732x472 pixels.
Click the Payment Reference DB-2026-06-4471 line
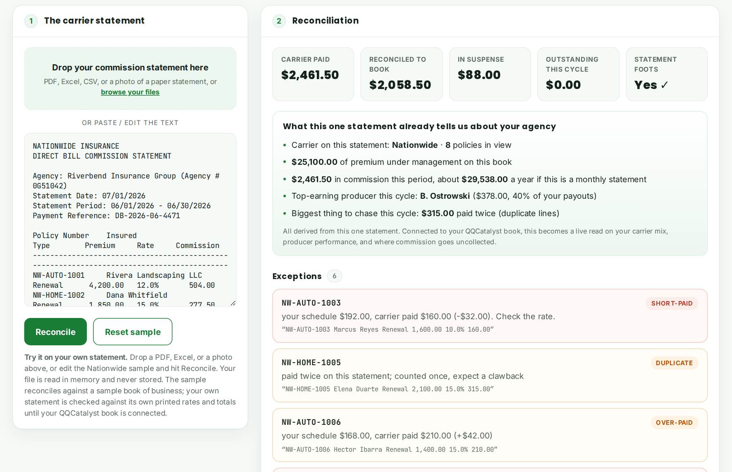[107, 216]
